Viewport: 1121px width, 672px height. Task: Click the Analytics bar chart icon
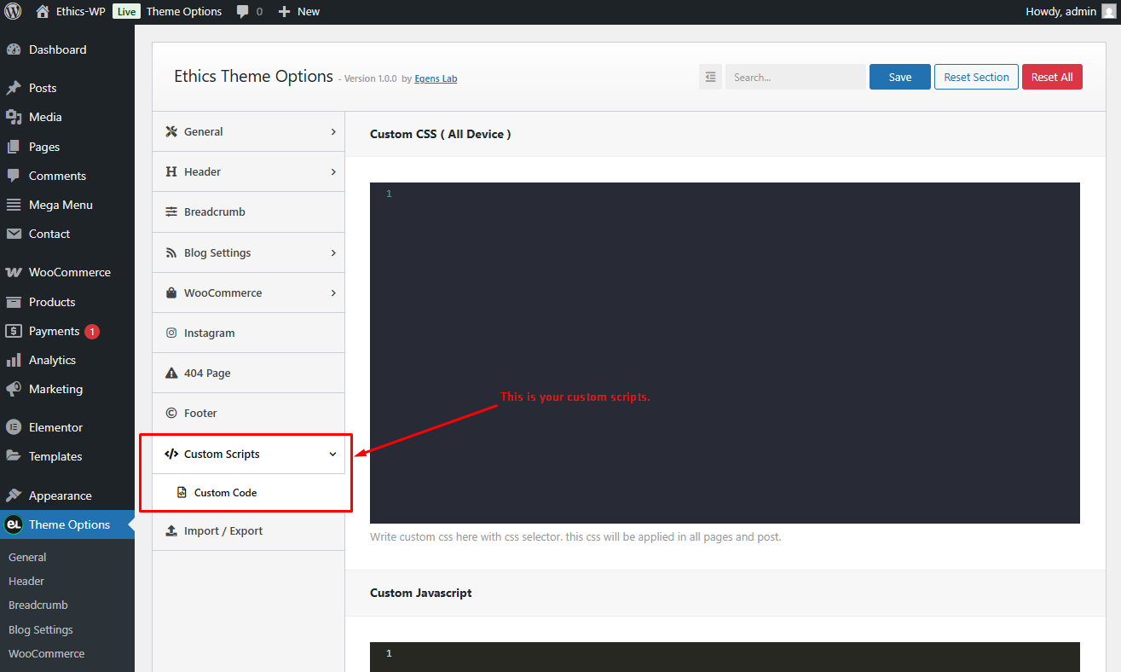[x=14, y=360]
